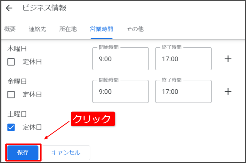
Task: Click the キャンセル button
Action: [66, 152]
